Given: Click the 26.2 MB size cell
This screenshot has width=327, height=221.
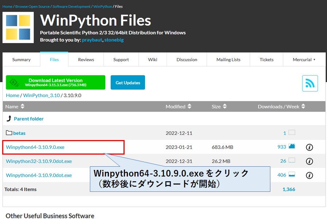Looking at the screenshot, I should click(x=221, y=161).
